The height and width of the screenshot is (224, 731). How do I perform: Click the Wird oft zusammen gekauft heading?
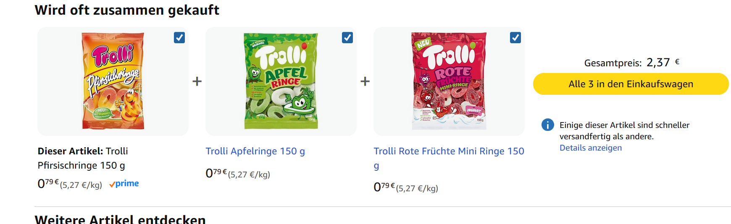[x=127, y=10]
